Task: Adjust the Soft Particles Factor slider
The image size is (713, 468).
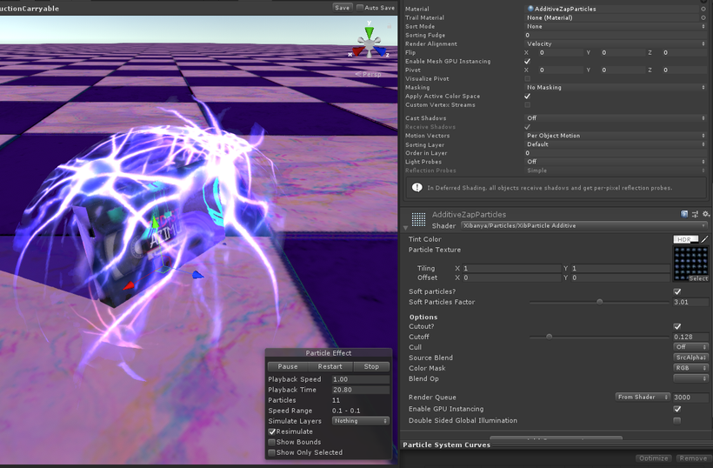Action: tap(599, 302)
